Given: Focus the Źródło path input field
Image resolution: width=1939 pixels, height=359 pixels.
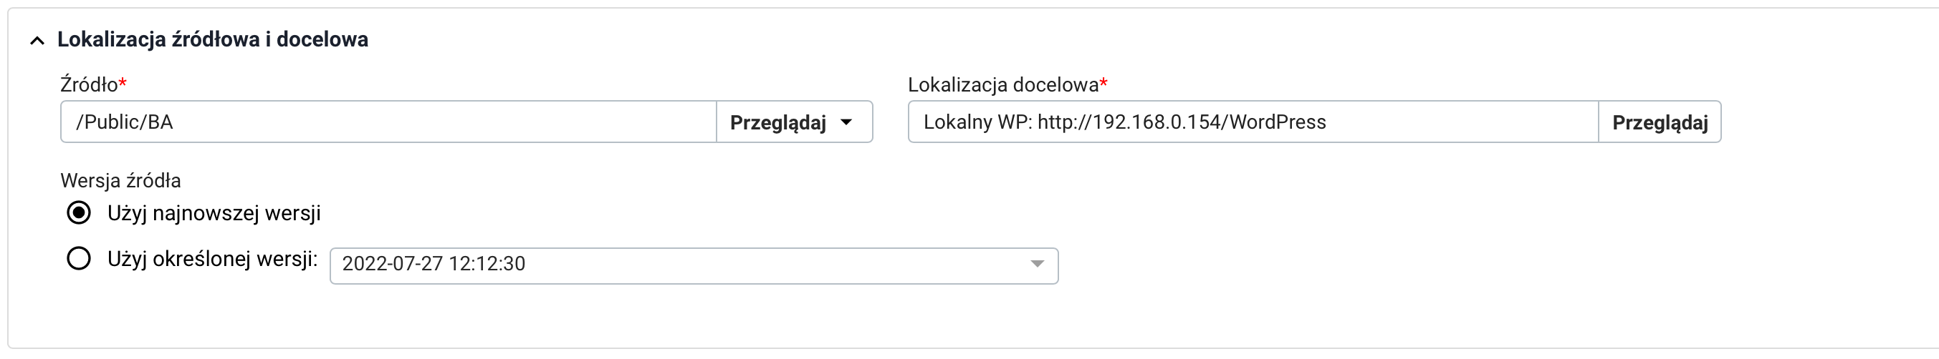Looking at the screenshot, I should pos(388,122).
